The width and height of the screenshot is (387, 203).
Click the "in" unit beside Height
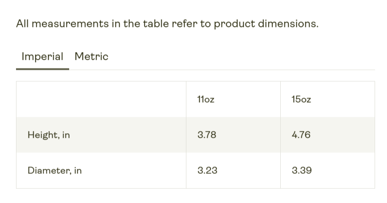click(x=66, y=135)
